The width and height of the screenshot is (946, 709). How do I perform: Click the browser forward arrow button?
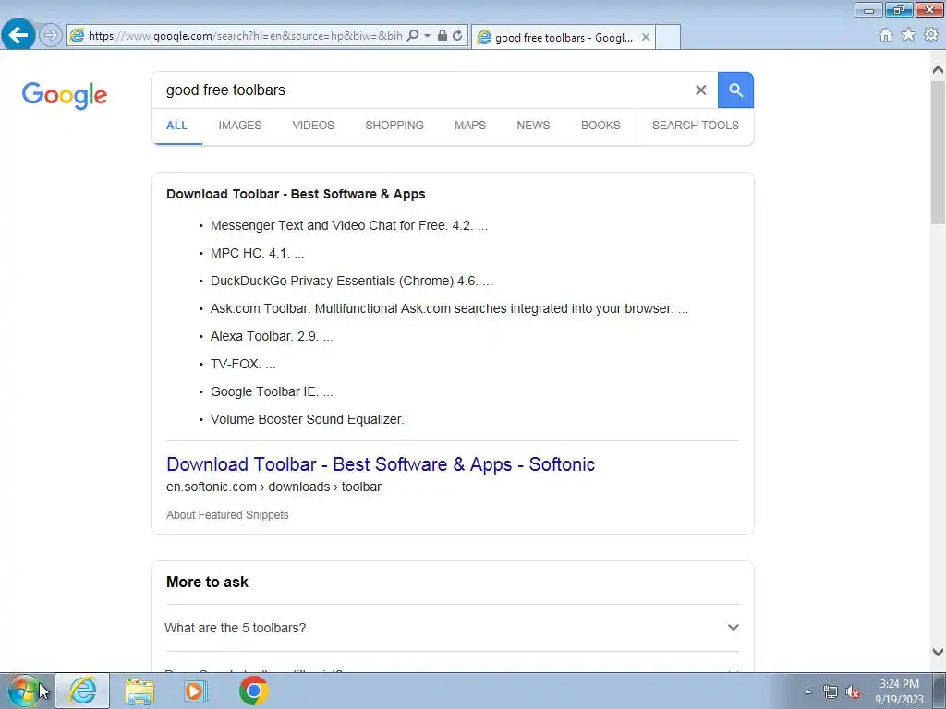[51, 35]
